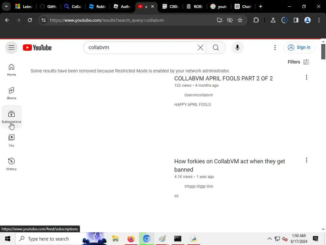
Task: Open video How forkies on CollabVM act
Action: click(x=230, y=166)
